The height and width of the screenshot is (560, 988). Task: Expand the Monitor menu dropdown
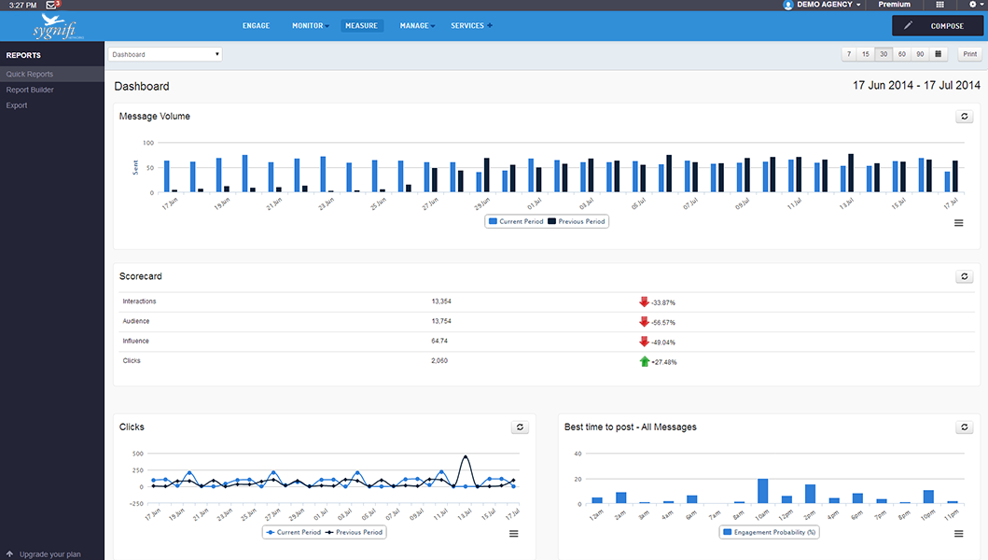pyautogui.click(x=310, y=26)
